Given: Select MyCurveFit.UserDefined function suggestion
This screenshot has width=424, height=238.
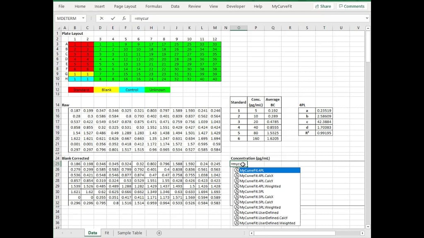Looking at the screenshot, I should pyautogui.click(x=267, y=212).
